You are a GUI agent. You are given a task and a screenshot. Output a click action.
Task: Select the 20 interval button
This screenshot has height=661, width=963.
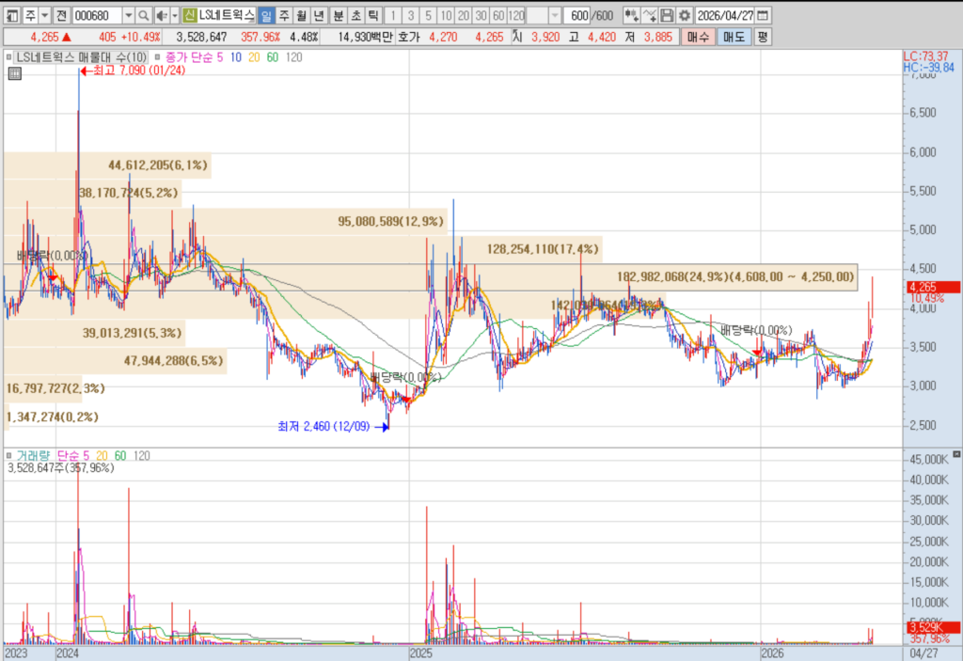[465, 15]
